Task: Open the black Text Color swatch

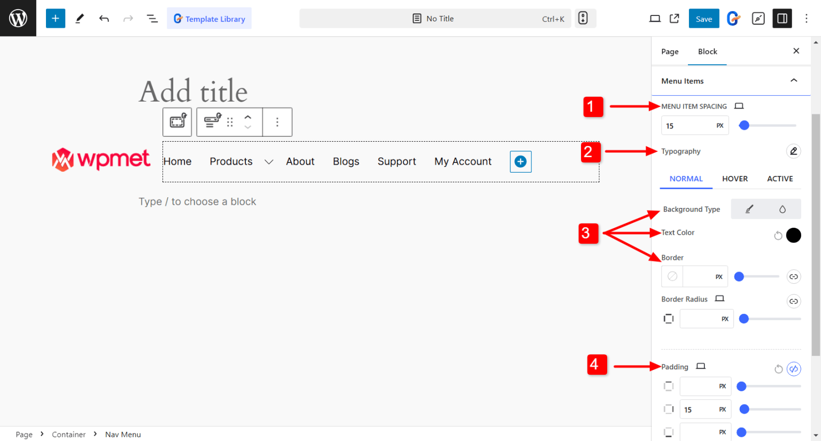Action: (x=794, y=235)
